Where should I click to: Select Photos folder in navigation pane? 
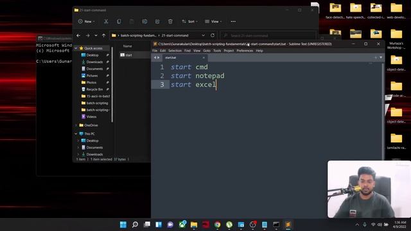91,82
